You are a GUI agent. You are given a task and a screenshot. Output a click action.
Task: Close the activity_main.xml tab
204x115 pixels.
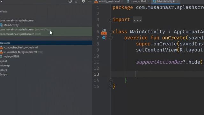tap(122, 1)
